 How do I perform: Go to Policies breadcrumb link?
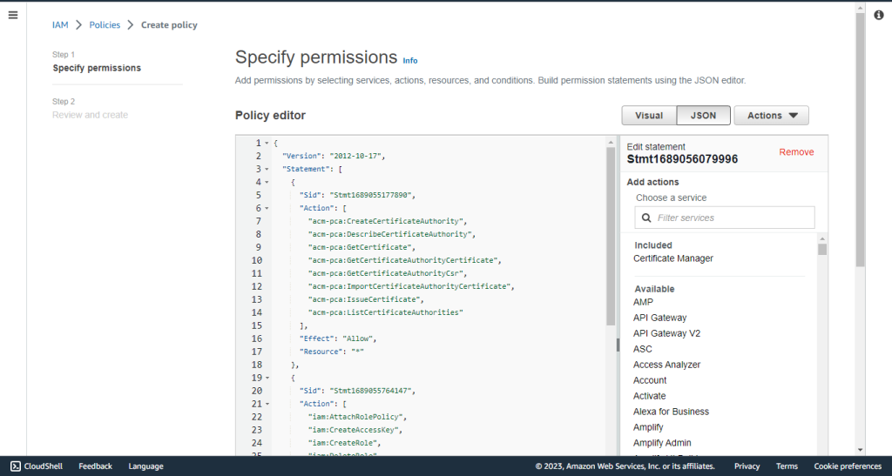pyautogui.click(x=105, y=25)
